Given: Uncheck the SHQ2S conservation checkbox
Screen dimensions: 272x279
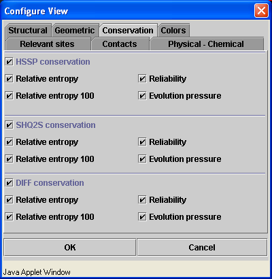Looking at the screenshot, I should point(9,125).
